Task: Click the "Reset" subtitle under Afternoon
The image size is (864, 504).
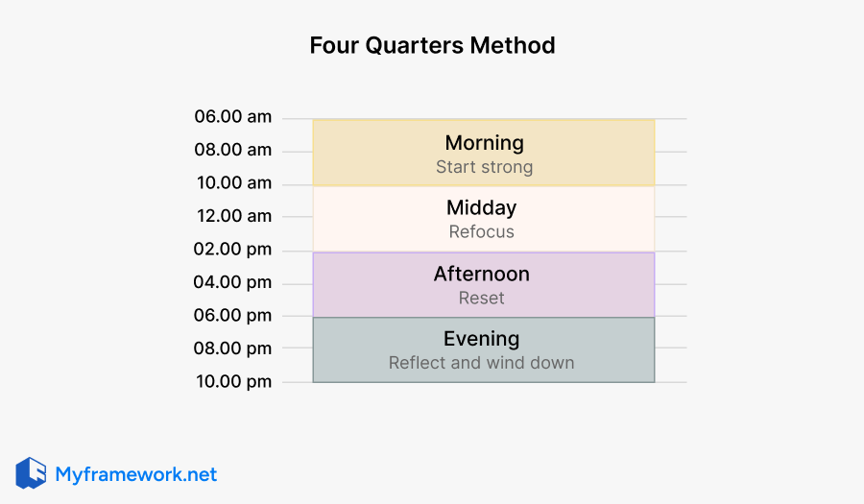Action: click(482, 299)
